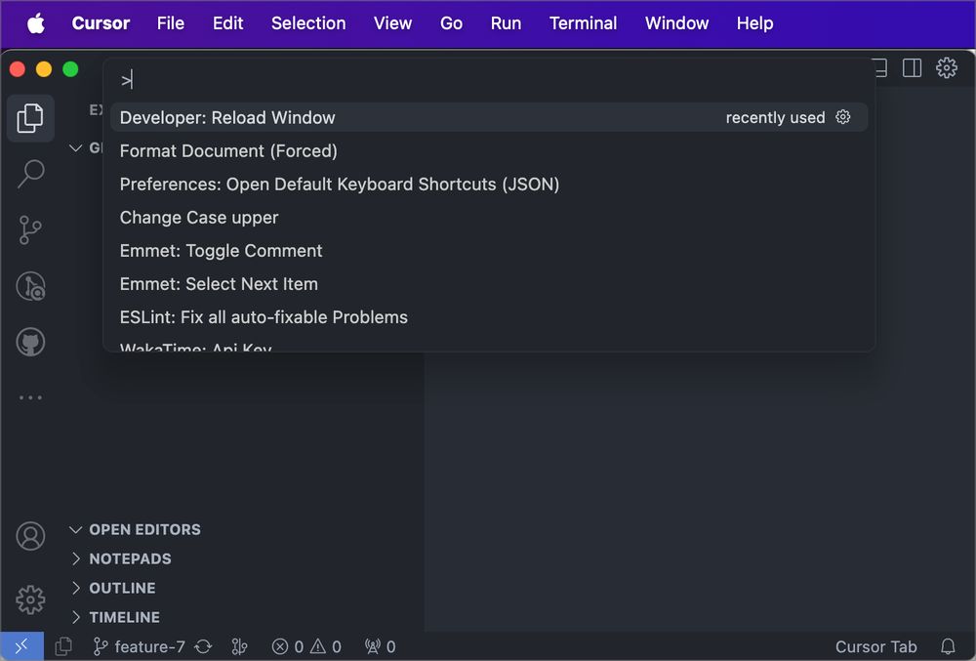Viewport: 976px width, 661px height.
Task: Run ESLint: Fix all auto-fixable Problems
Action: [489, 317]
